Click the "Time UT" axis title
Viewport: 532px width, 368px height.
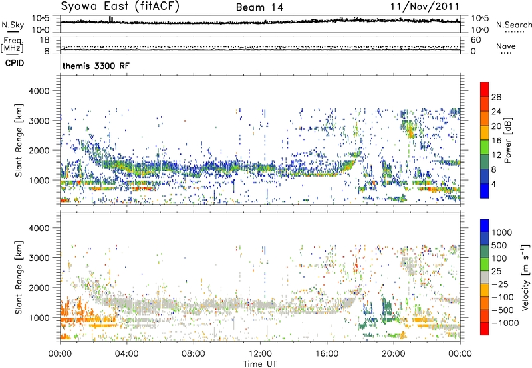tap(260, 364)
